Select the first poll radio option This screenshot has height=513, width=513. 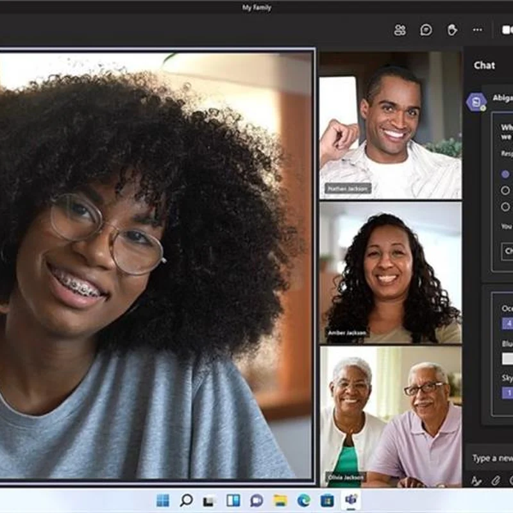(x=505, y=174)
